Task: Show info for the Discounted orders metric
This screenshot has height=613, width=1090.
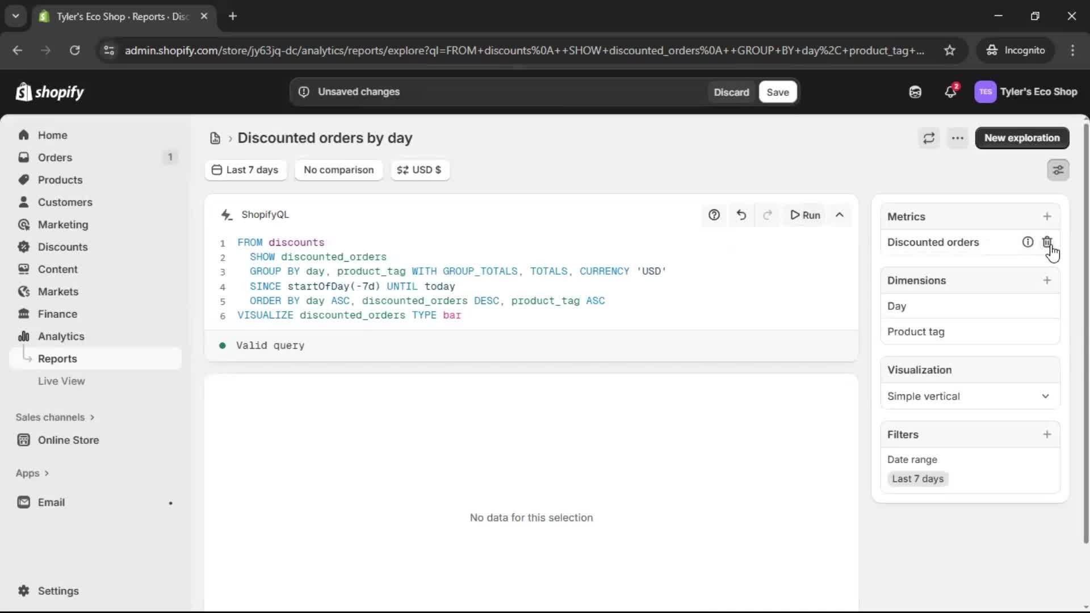Action: (1028, 242)
